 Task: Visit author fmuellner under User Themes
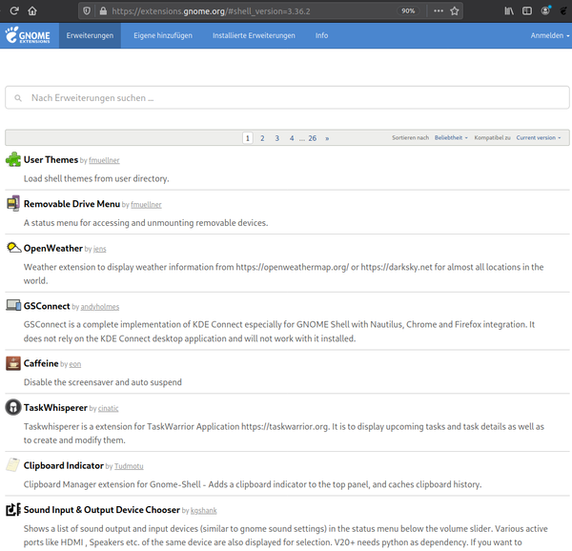104,160
